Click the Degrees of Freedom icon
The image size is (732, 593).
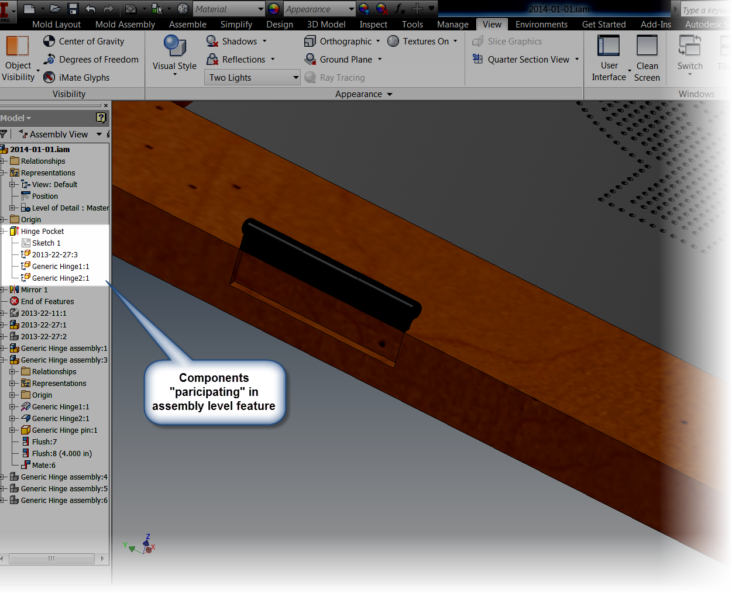pyautogui.click(x=49, y=59)
